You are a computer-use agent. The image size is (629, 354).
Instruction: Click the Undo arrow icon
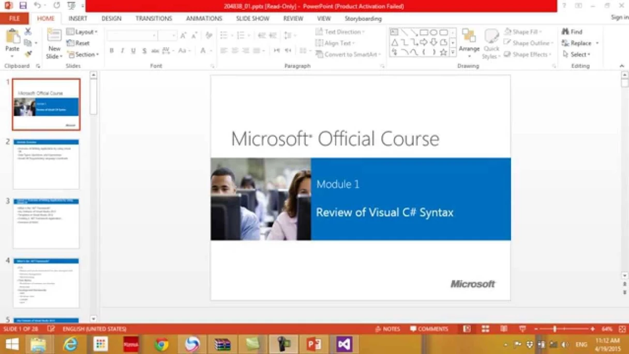coord(37,6)
